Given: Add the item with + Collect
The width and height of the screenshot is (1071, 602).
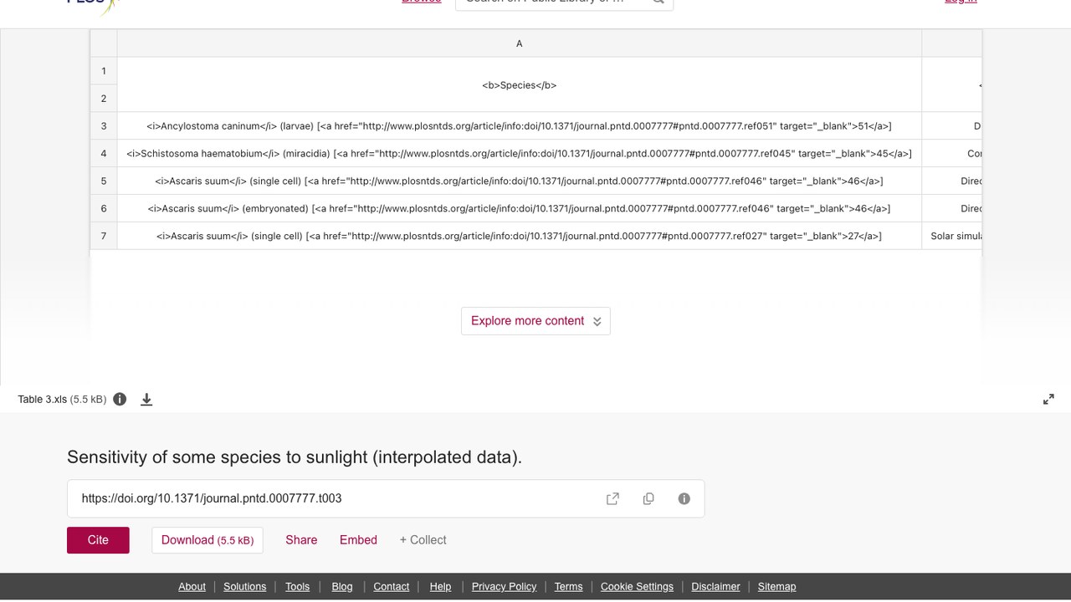Looking at the screenshot, I should 423,540.
